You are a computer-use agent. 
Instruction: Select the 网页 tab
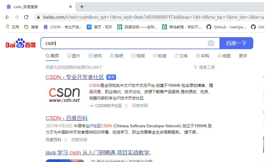tap(52, 56)
